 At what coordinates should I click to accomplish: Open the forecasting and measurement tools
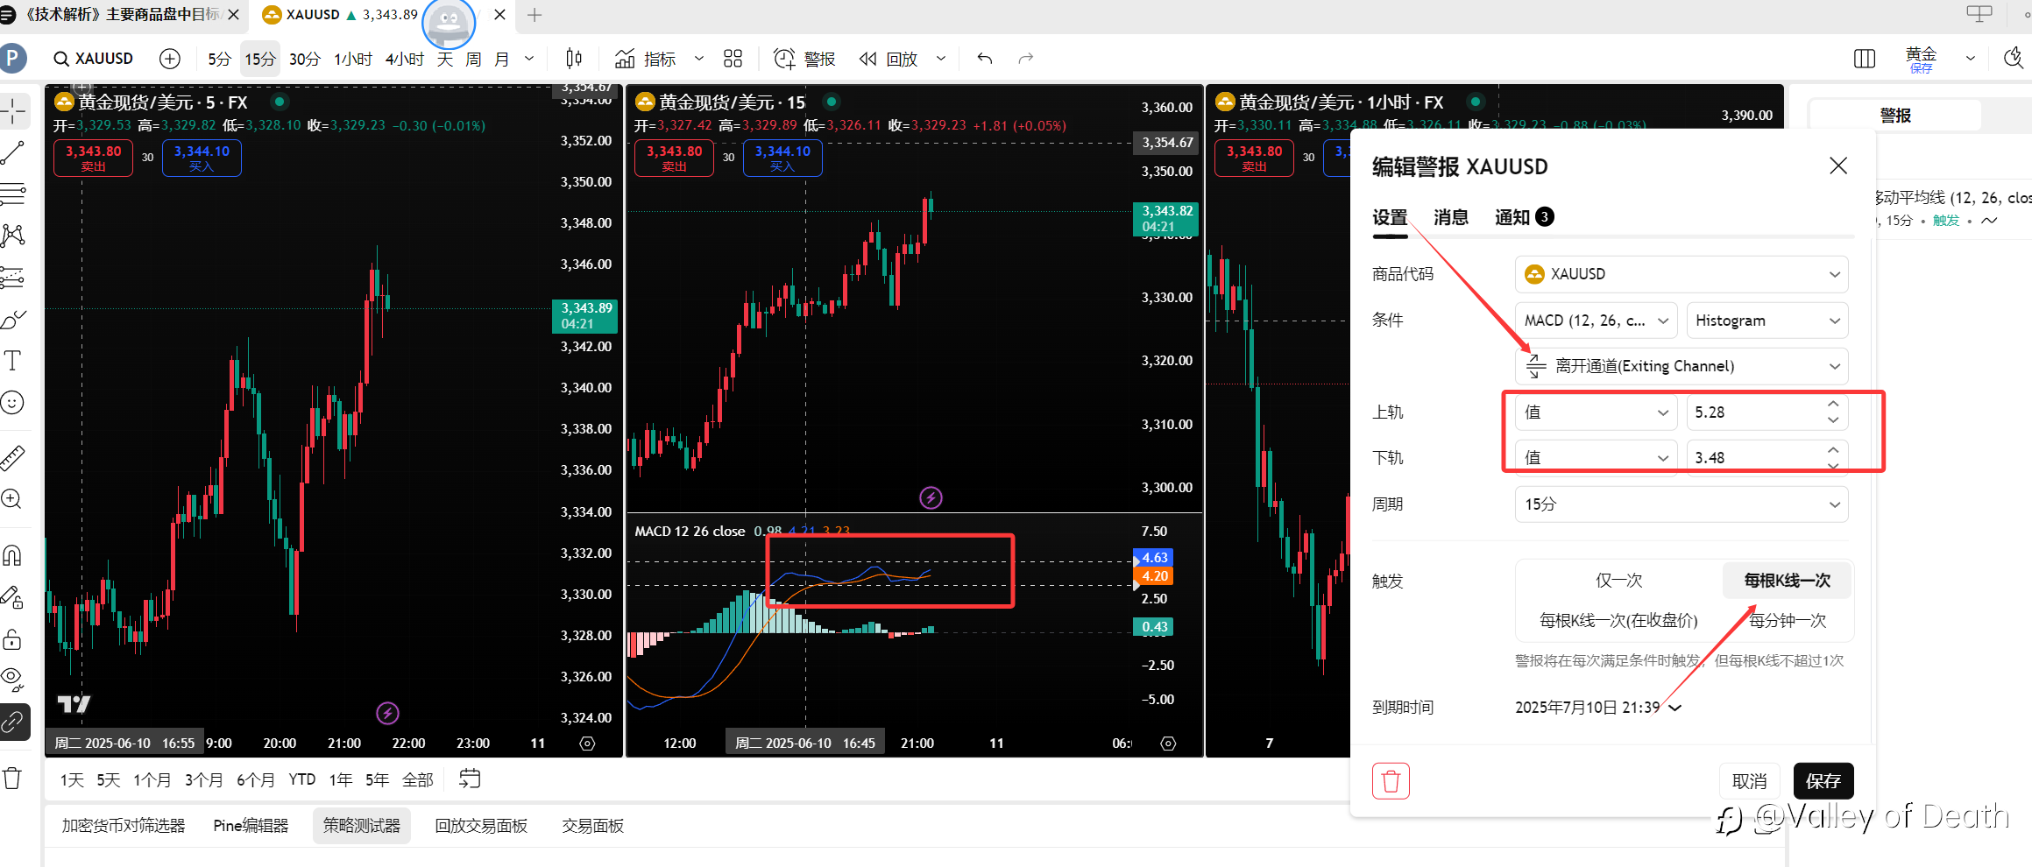(13, 278)
